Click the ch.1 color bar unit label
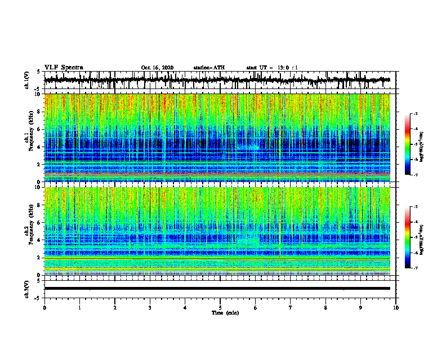The width and height of the screenshot is (446, 345). click(422, 147)
